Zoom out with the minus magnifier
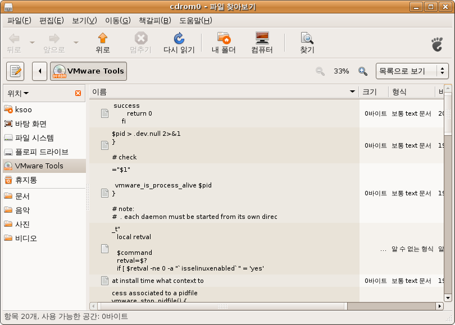This screenshot has width=455, height=325. tap(320, 71)
